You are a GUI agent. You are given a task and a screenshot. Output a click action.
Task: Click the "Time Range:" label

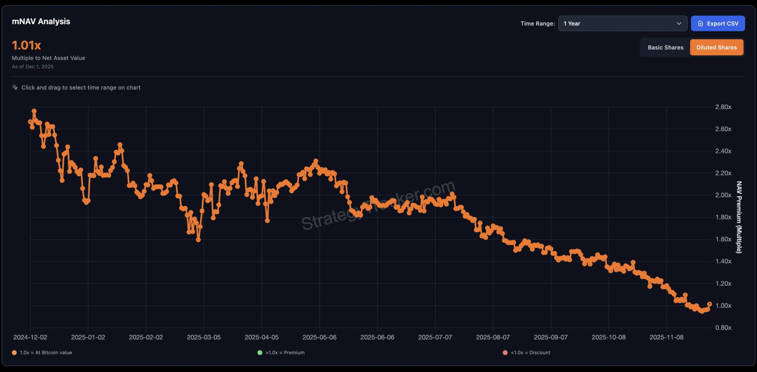click(537, 24)
